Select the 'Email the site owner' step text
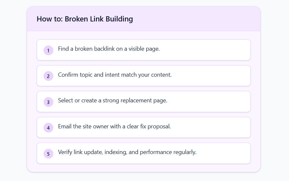 (x=114, y=126)
